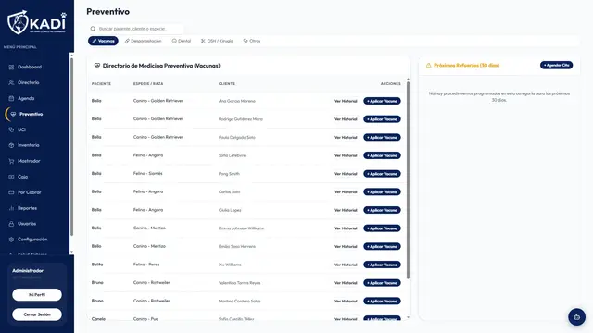Select client name Valentina Torres Reyes
593x333 pixels.
tap(239, 283)
